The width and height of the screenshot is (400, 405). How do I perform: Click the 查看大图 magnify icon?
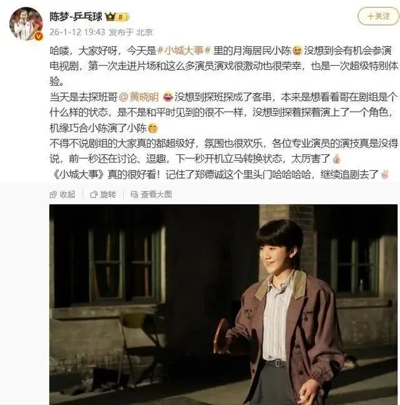[x=134, y=194]
